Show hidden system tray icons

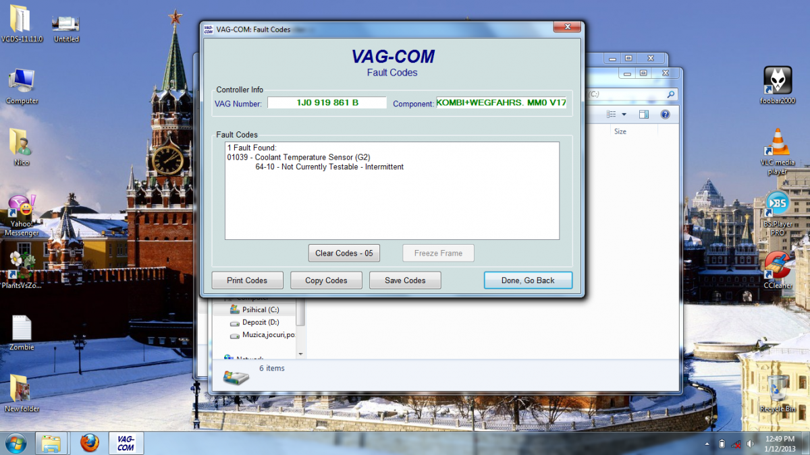click(x=707, y=444)
